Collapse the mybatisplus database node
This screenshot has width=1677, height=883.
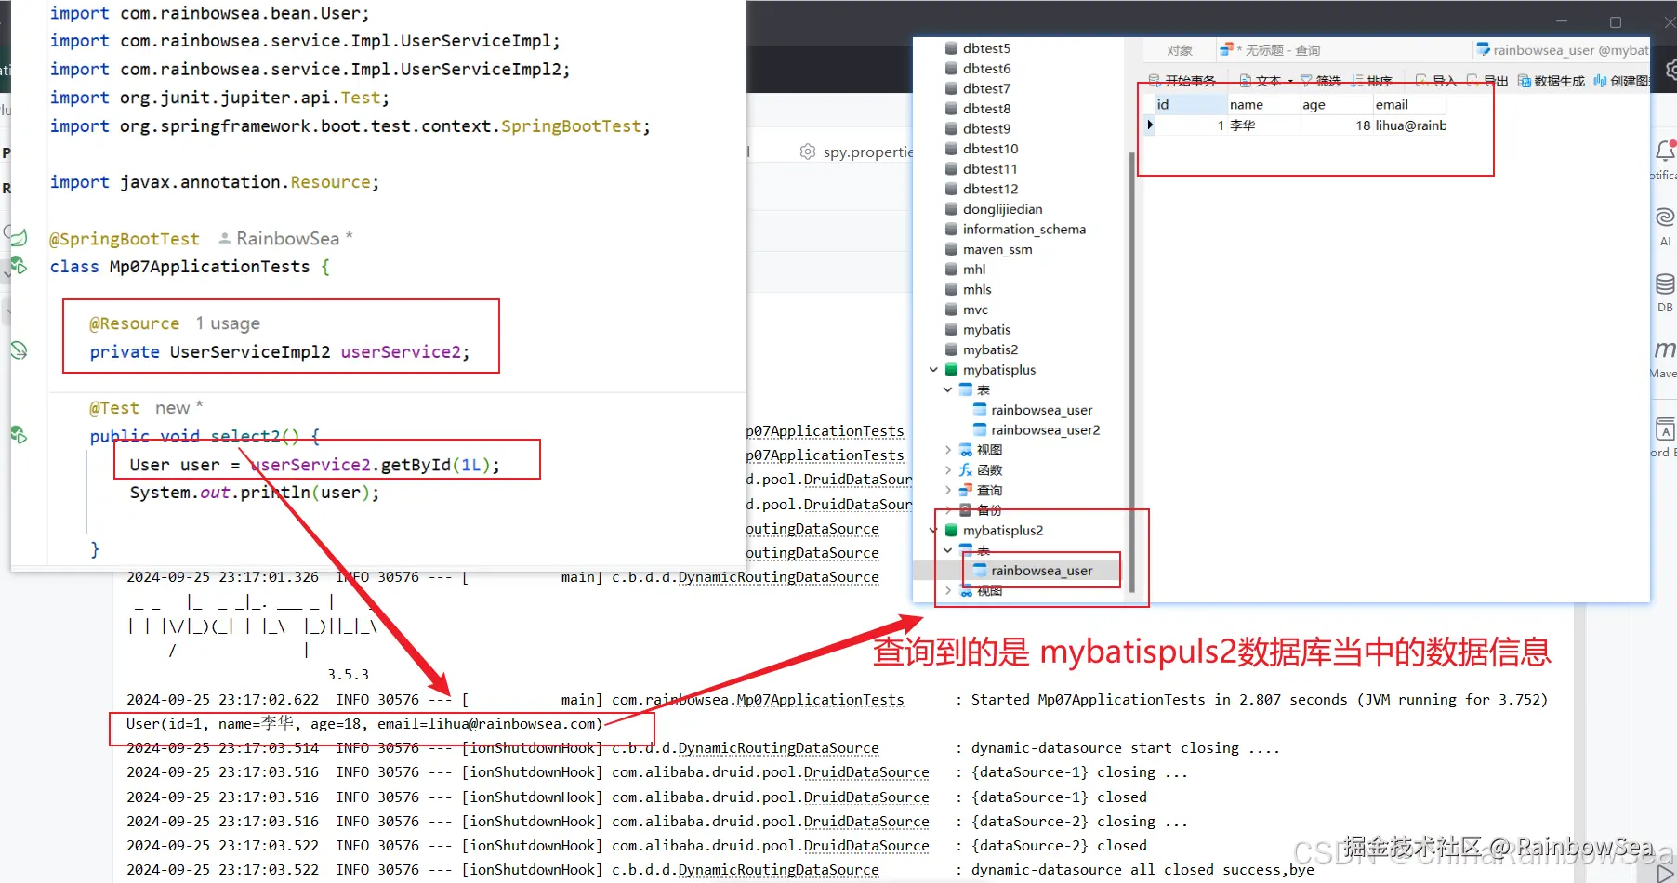click(x=933, y=370)
